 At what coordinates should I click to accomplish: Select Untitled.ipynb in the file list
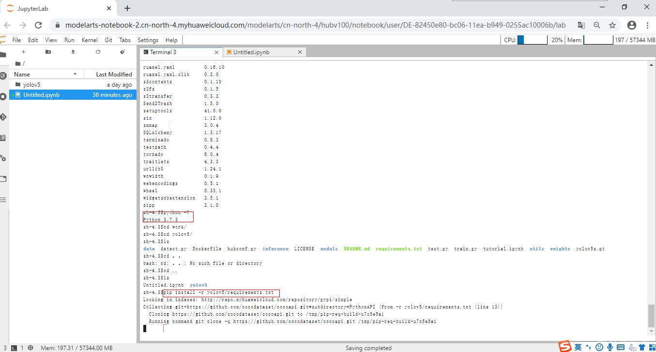(x=73, y=95)
